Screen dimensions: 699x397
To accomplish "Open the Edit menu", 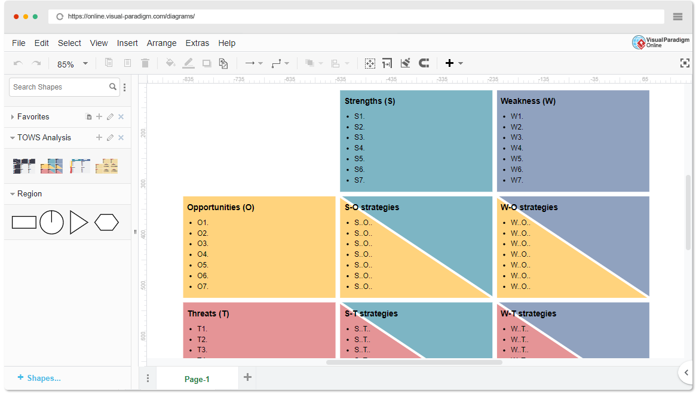I will [x=41, y=43].
